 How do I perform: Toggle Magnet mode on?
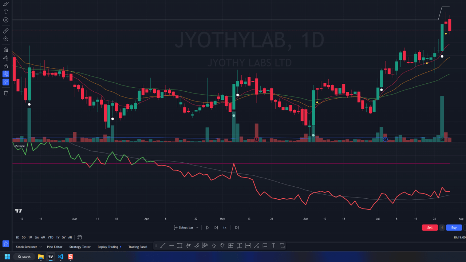point(6,50)
